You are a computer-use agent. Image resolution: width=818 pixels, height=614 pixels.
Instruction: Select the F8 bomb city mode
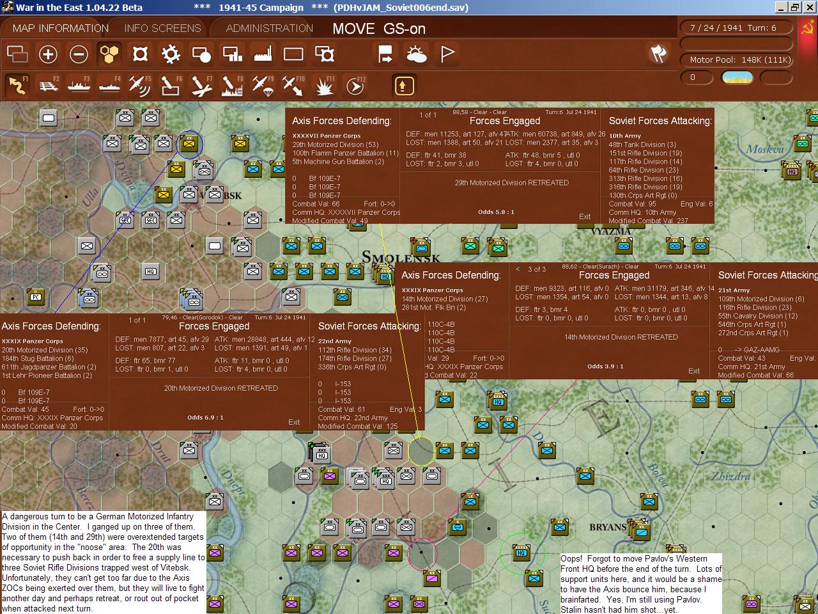[232, 85]
